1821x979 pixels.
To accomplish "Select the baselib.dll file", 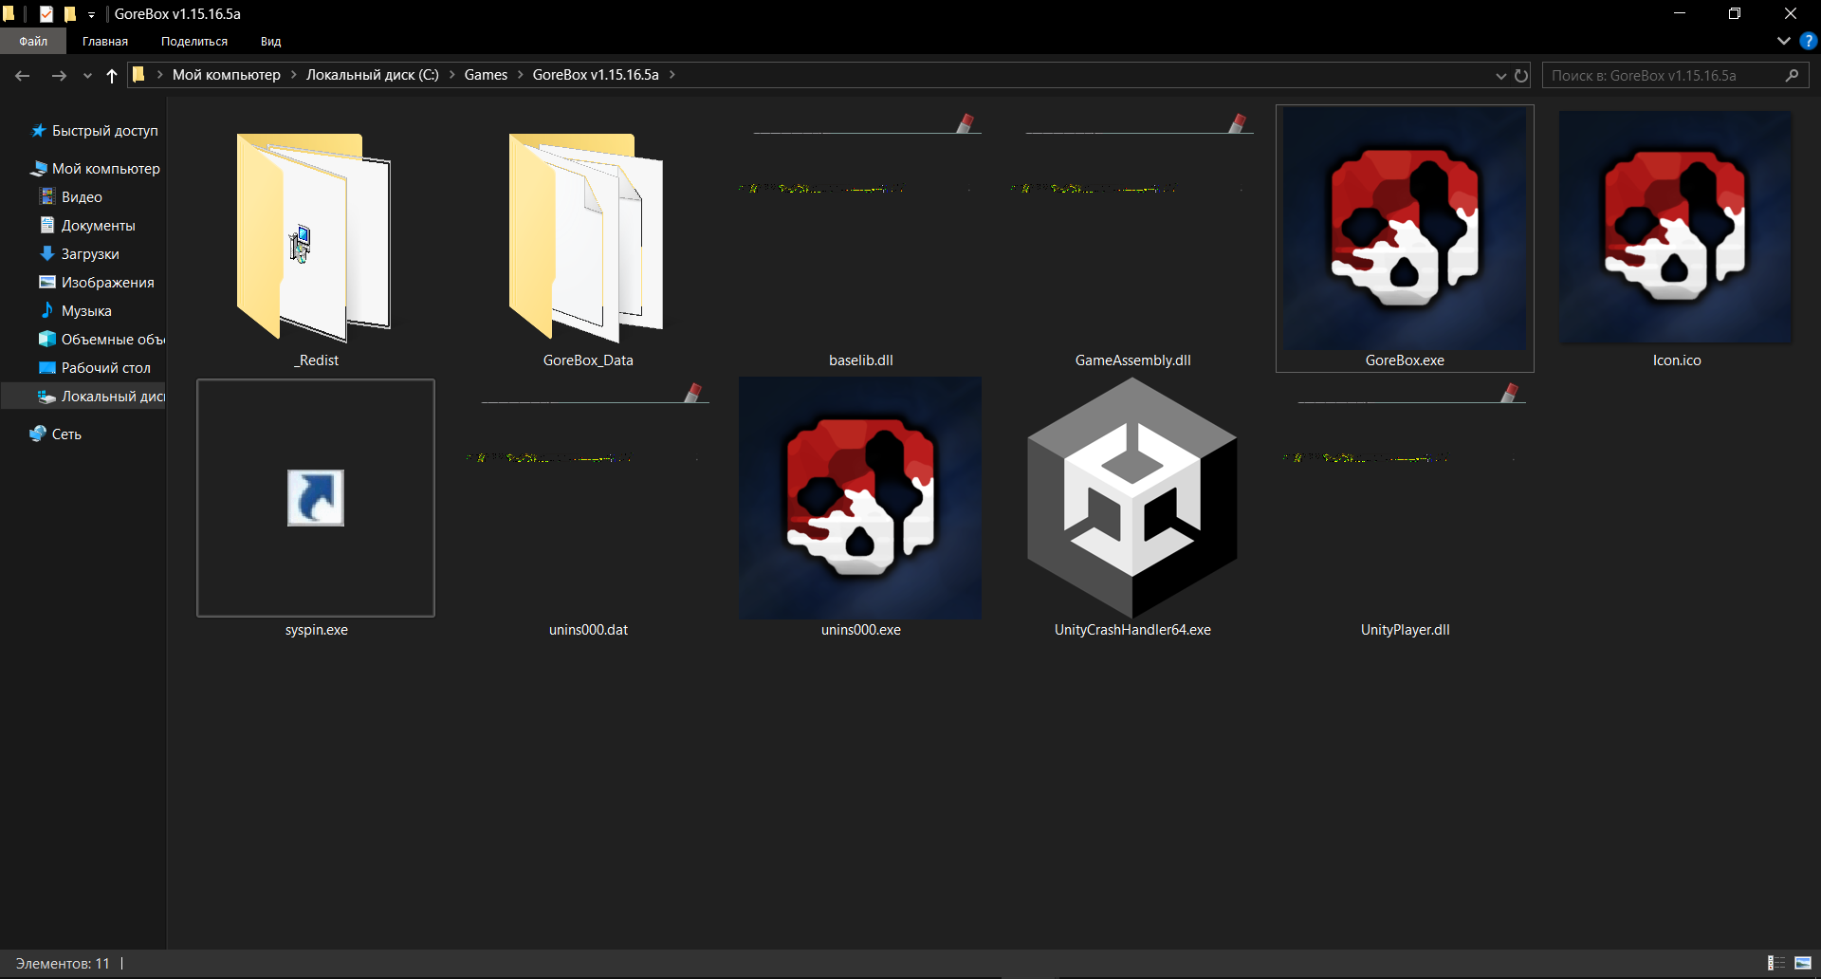I will pos(860,239).
